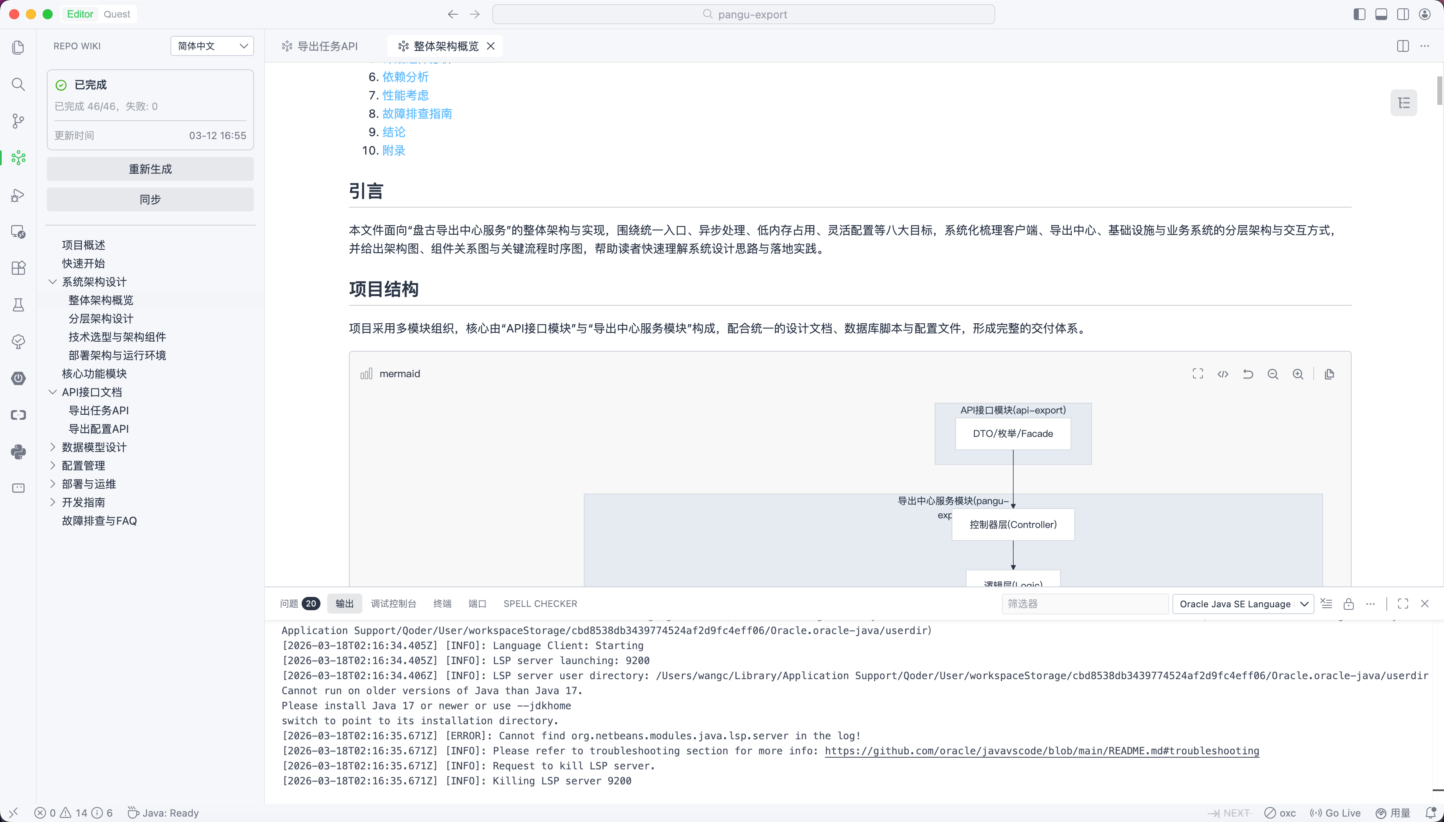Switch to the 终端 panel tab
The image size is (1444, 822).
click(x=442, y=604)
